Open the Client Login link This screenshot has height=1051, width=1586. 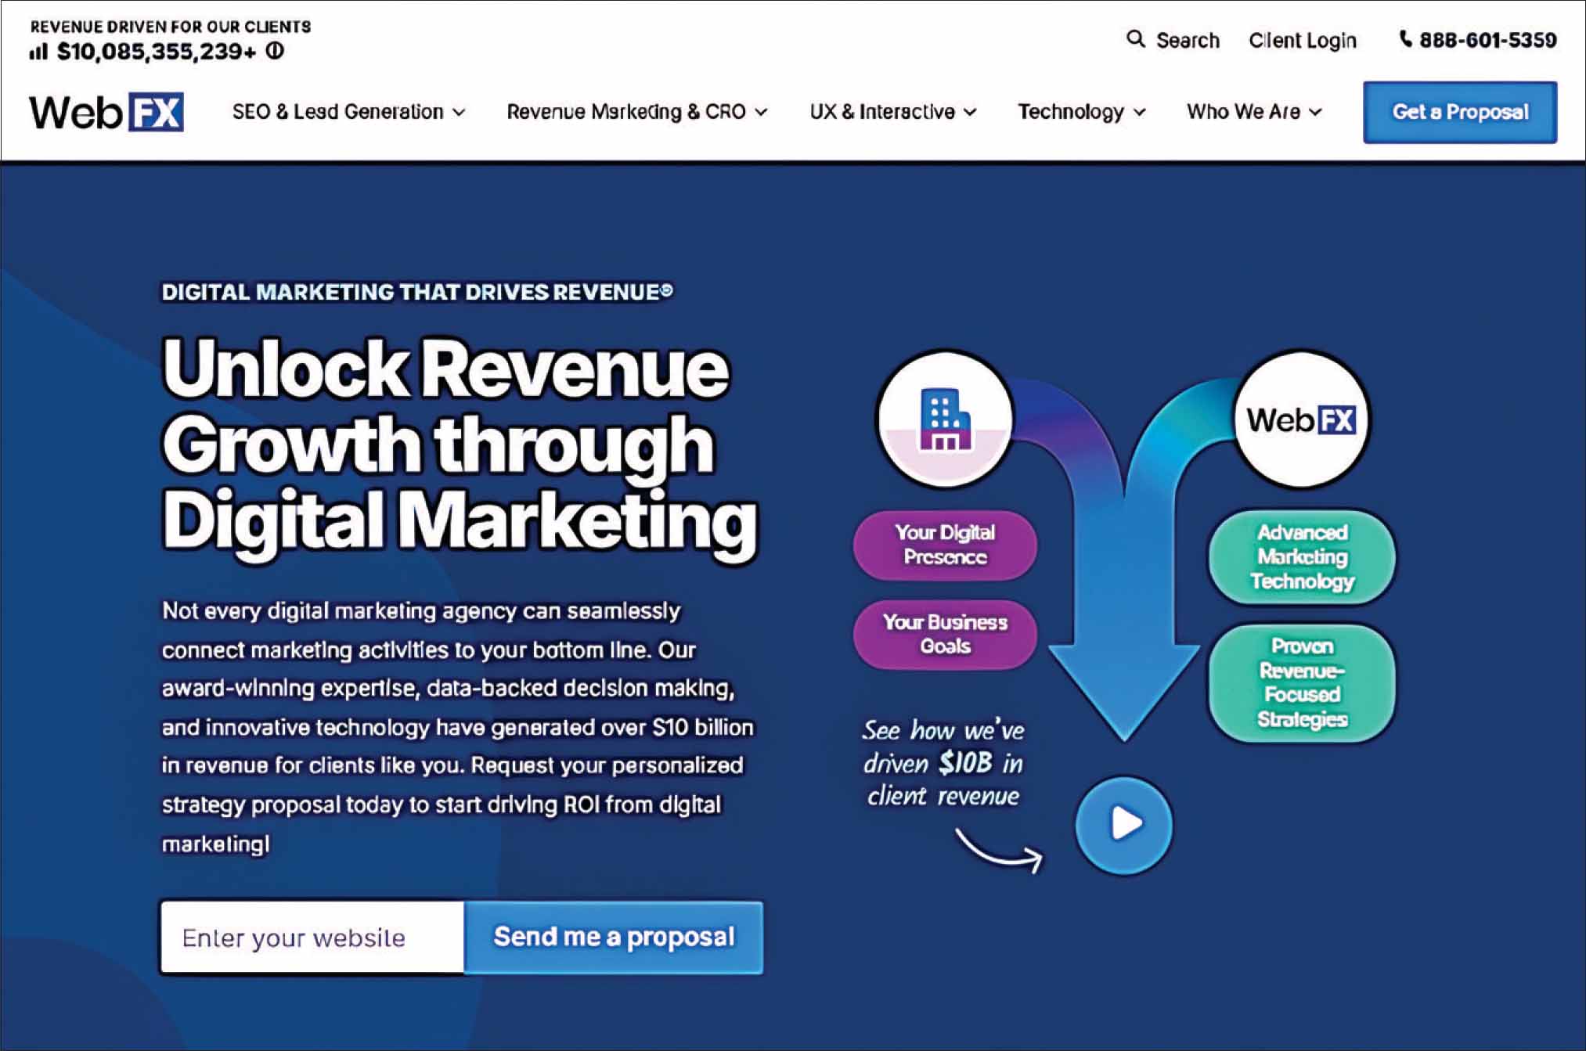(1302, 40)
